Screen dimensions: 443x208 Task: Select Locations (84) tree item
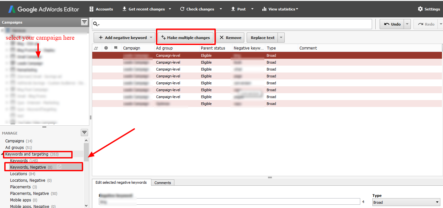(23, 174)
